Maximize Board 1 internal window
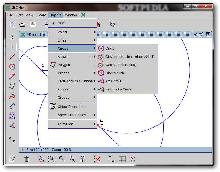The image size is (220, 172). [201, 34]
